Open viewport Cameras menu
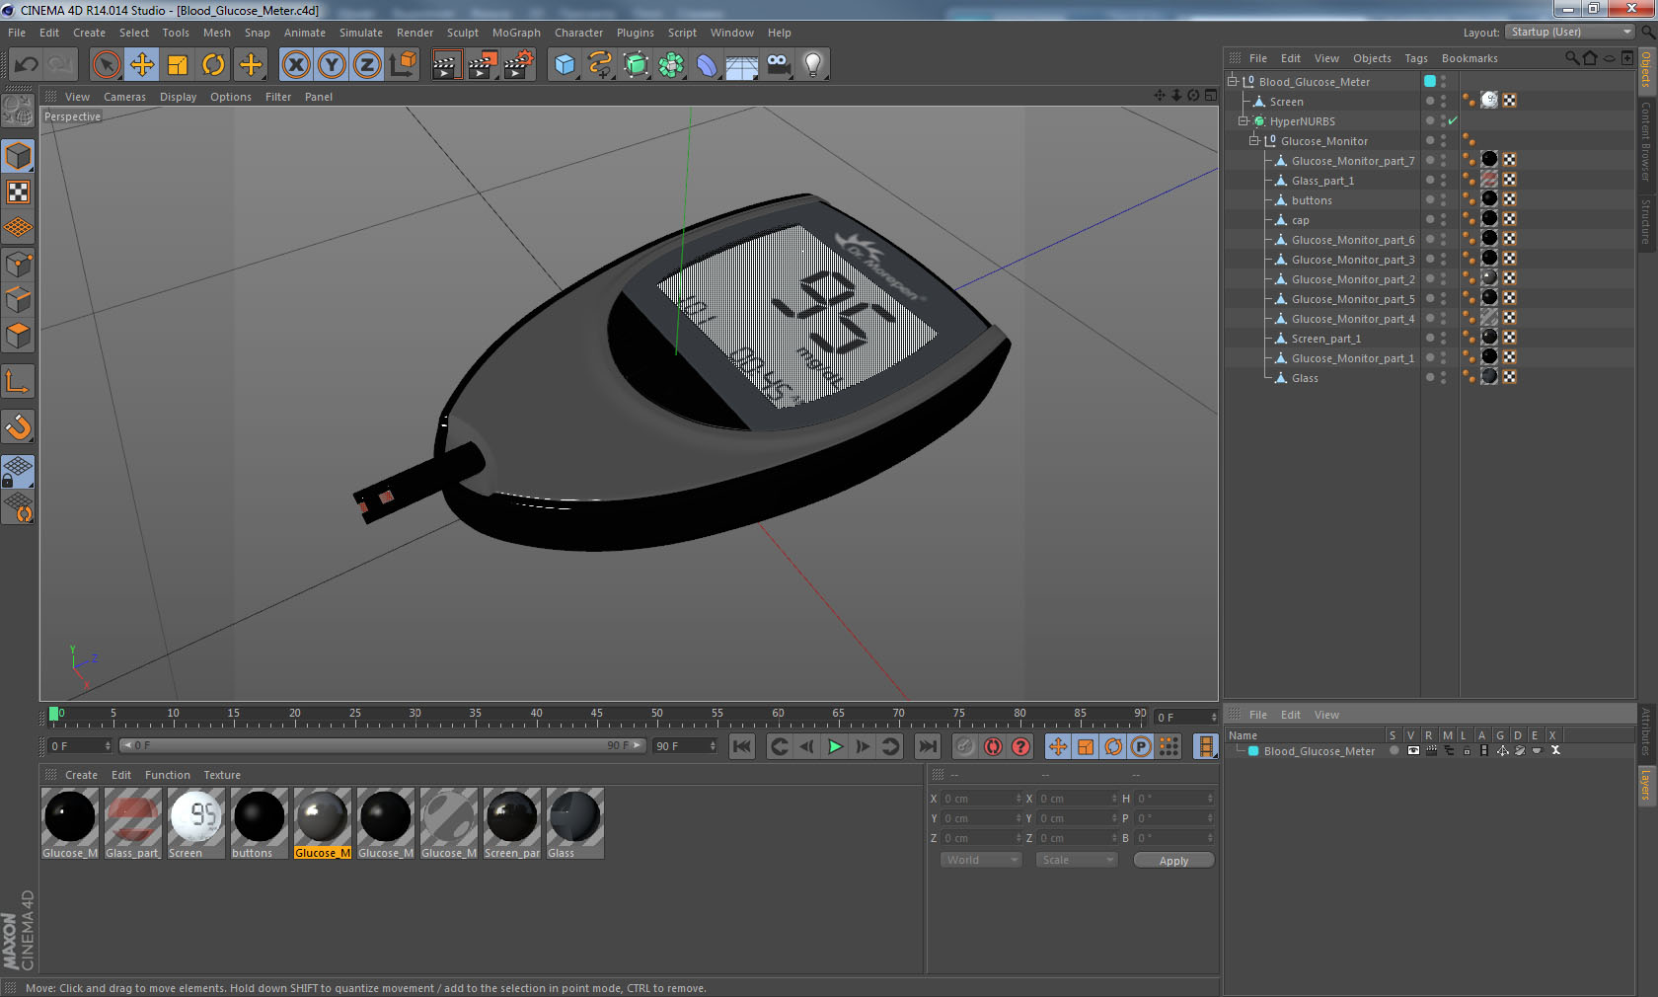1658x997 pixels. click(124, 97)
